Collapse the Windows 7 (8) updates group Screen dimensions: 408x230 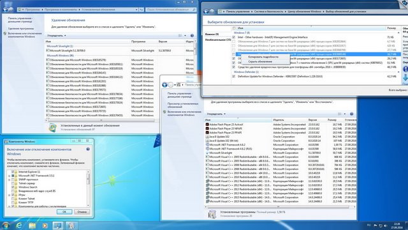(398, 33)
